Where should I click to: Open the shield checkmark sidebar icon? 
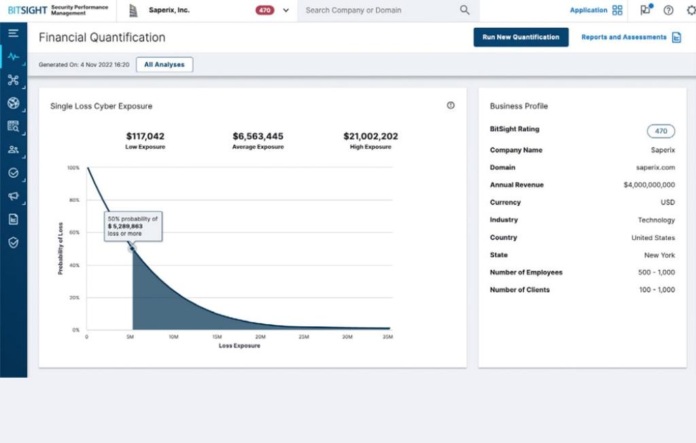13,243
